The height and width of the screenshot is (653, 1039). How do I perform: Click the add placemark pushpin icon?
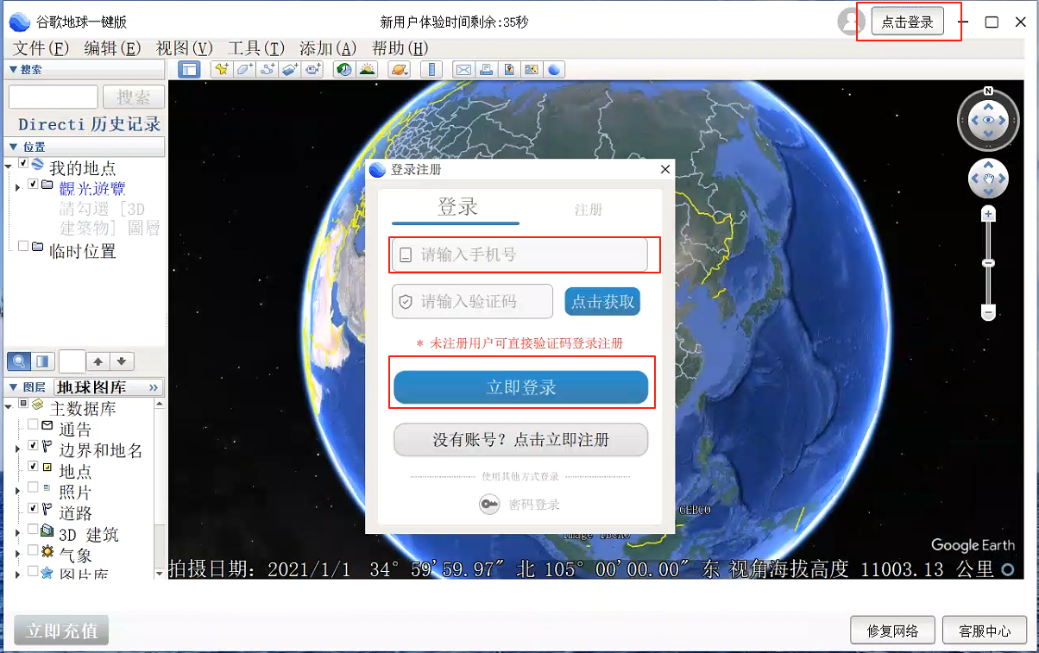222,69
